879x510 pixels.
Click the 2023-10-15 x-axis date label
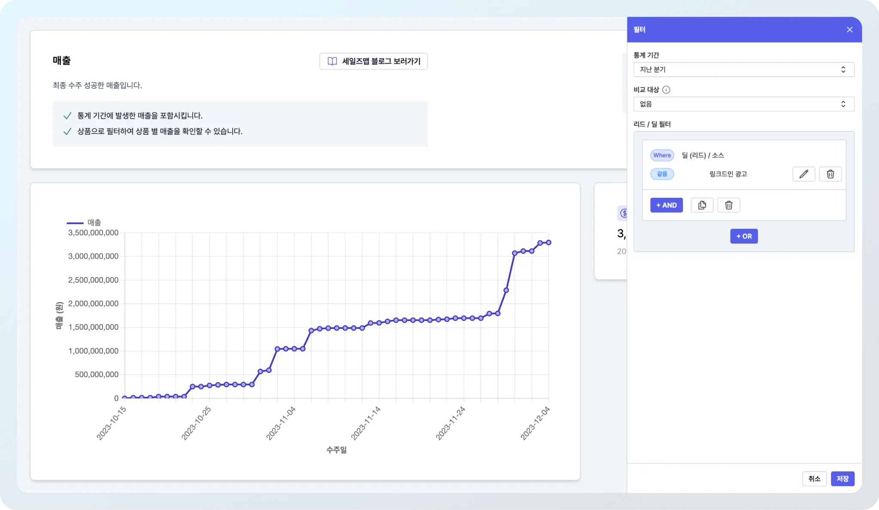(x=111, y=423)
